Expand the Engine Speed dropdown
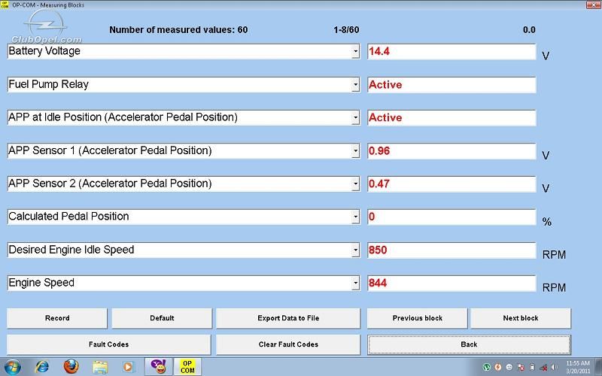Image resolution: width=602 pixels, height=376 pixels. click(355, 284)
